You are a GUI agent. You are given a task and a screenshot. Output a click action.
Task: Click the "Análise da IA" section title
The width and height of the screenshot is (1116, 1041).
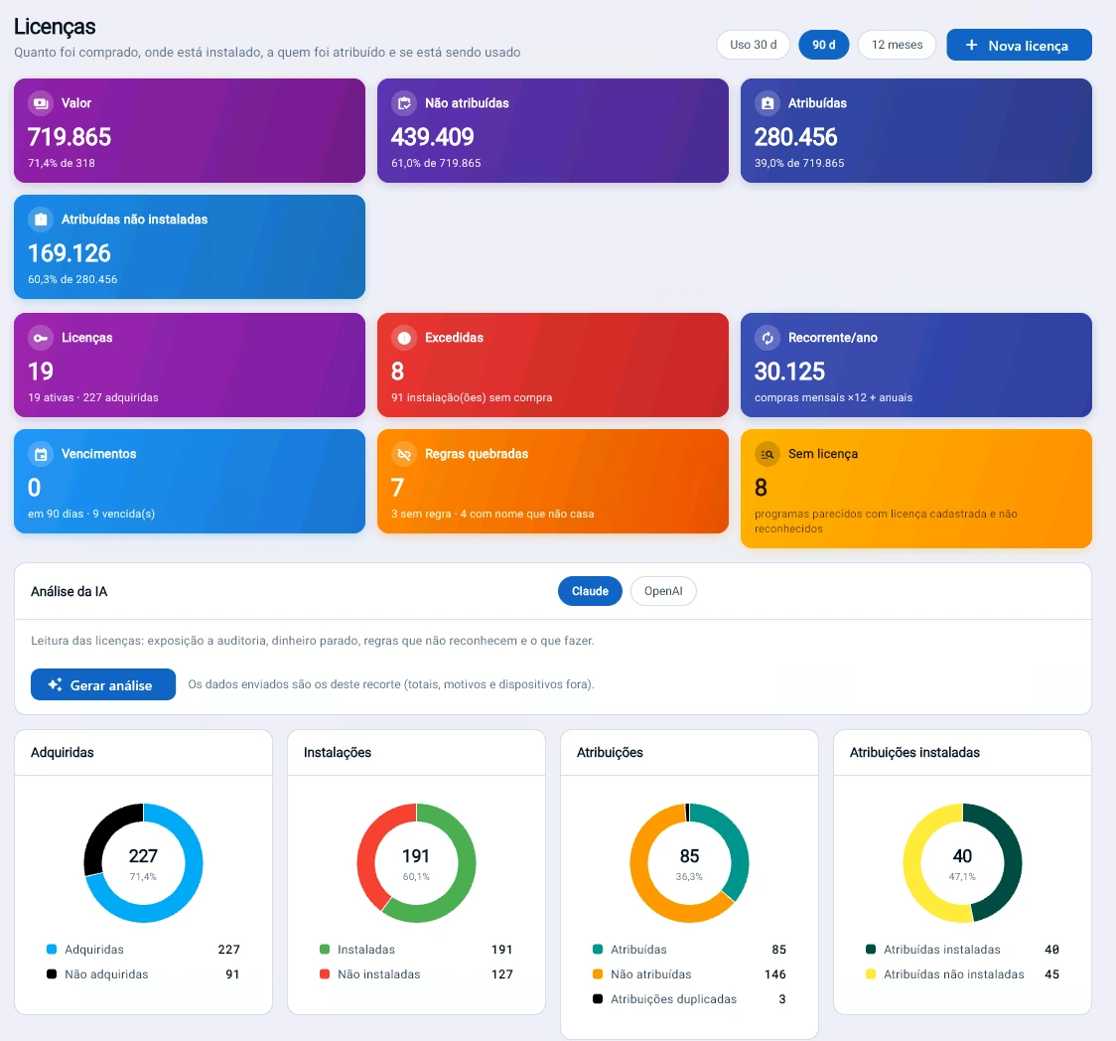[70, 592]
